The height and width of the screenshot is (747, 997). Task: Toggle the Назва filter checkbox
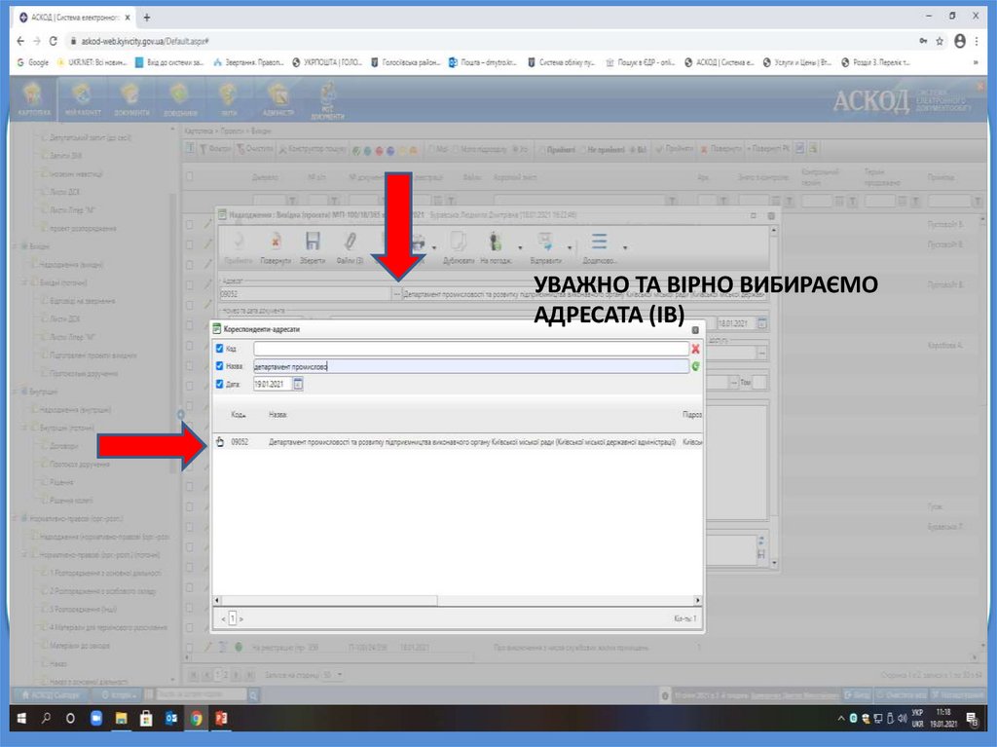pyautogui.click(x=219, y=366)
